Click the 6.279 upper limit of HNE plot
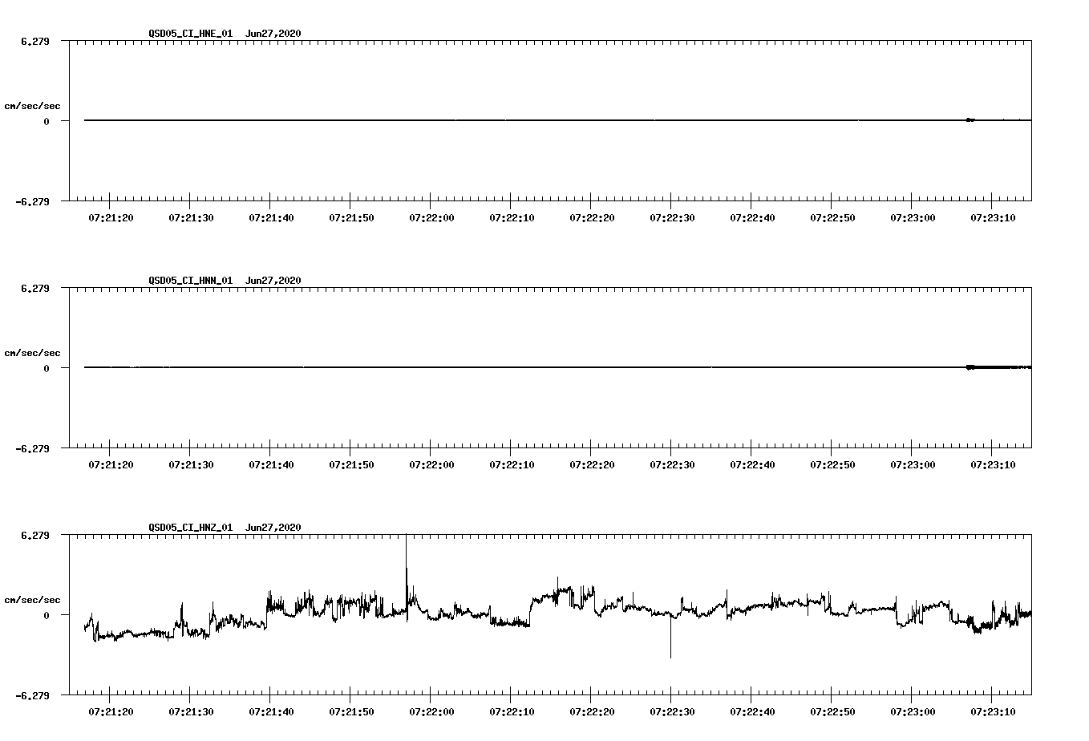 35,41
